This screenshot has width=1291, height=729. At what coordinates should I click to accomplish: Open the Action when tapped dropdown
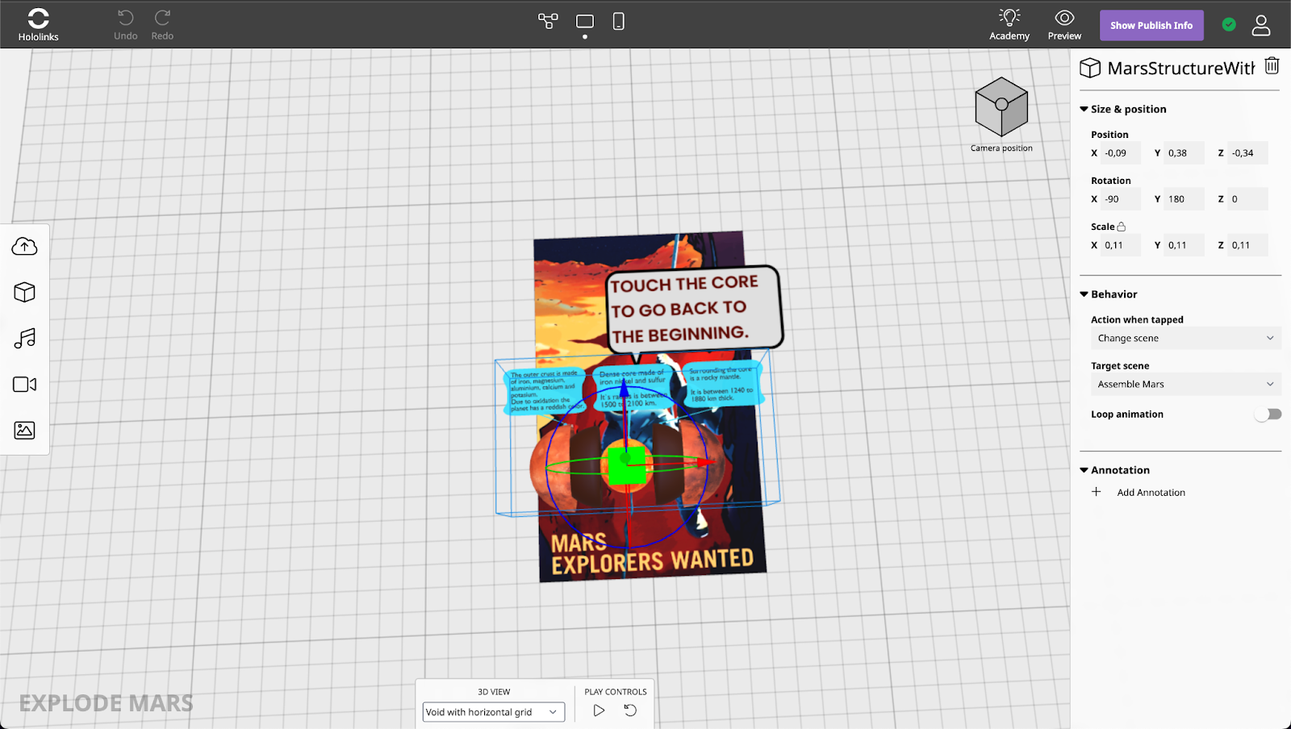[1185, 339]
